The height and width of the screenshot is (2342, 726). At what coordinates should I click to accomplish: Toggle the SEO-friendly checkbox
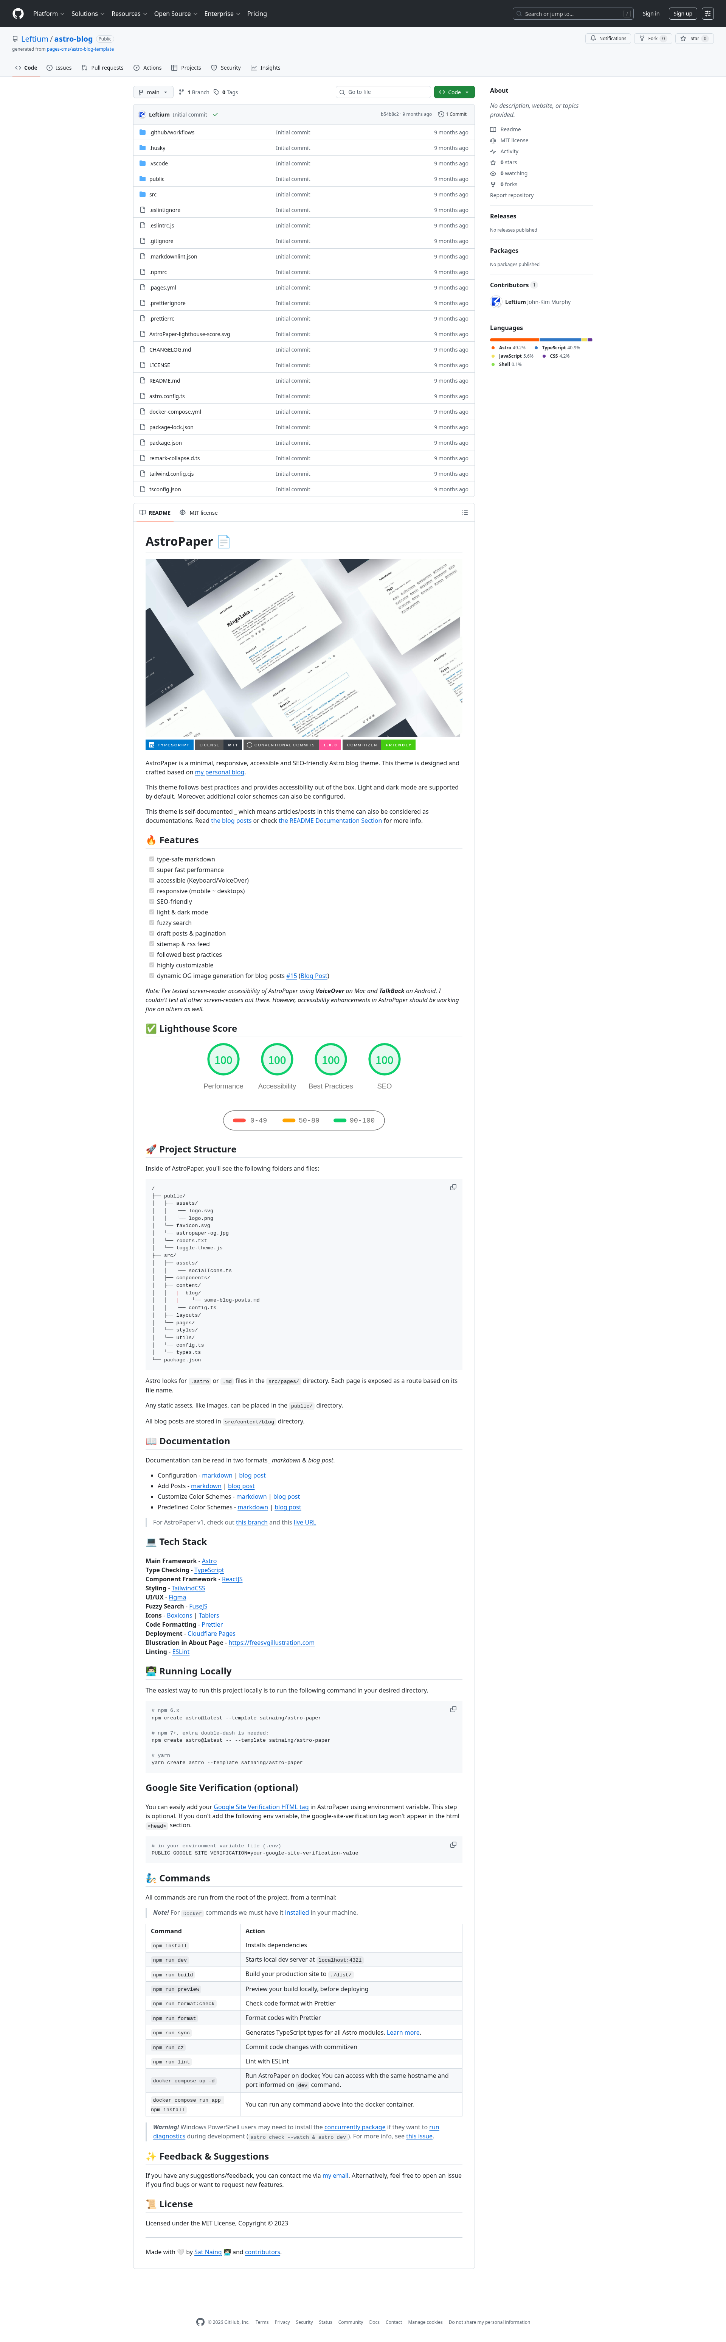click(152, 901)
